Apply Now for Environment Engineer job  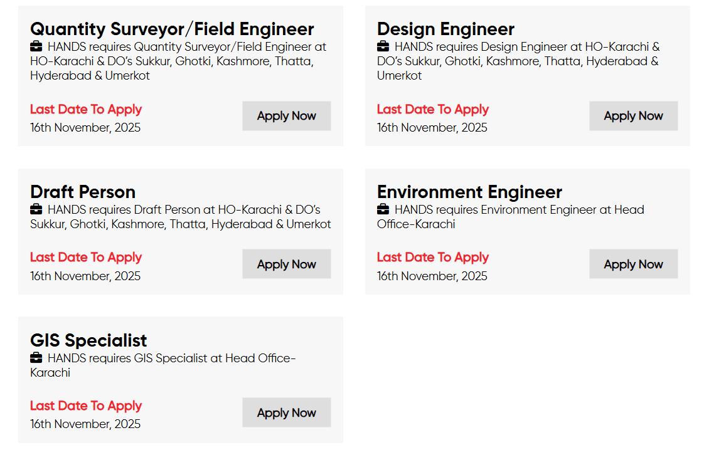pos(633,264)
